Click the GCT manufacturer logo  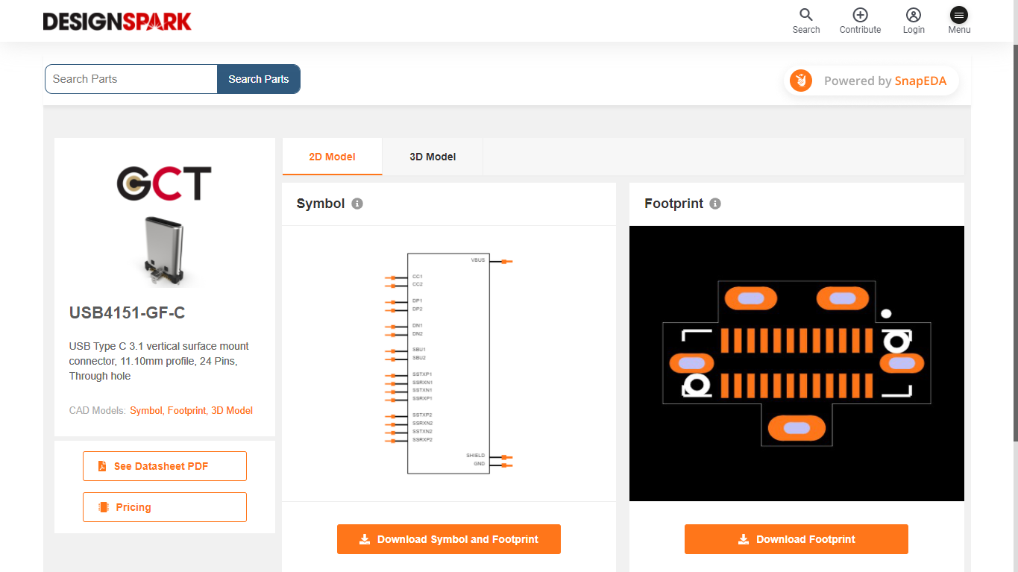click(164, 183)
